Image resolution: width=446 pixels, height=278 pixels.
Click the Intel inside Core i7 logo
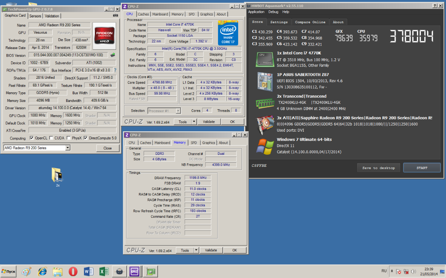coord(228,32)
